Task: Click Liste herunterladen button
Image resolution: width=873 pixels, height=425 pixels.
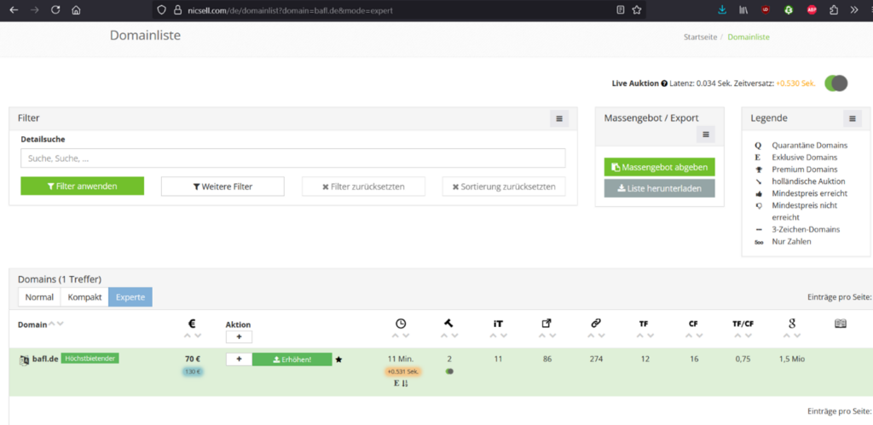Action: pyautogui.click(x=659, y=188)
